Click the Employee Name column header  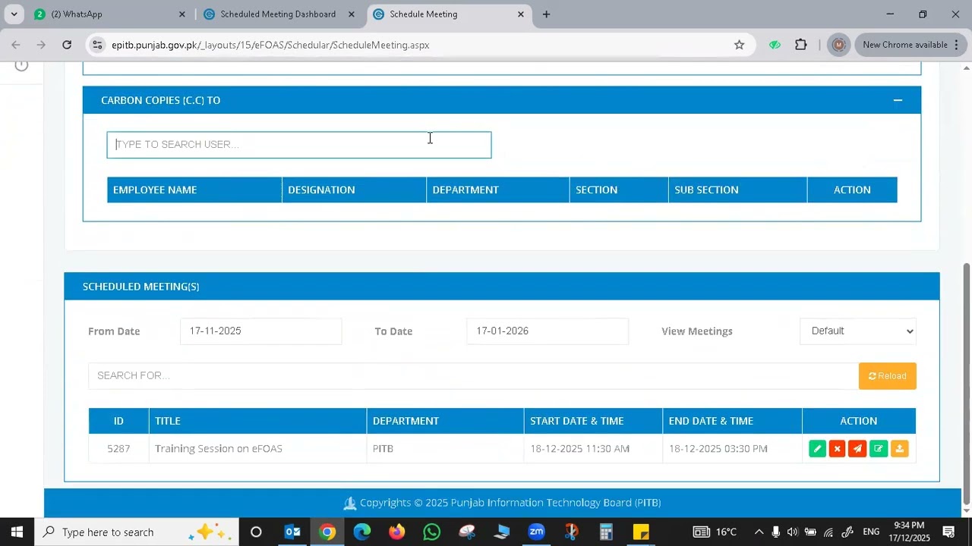tap(194, 190)
